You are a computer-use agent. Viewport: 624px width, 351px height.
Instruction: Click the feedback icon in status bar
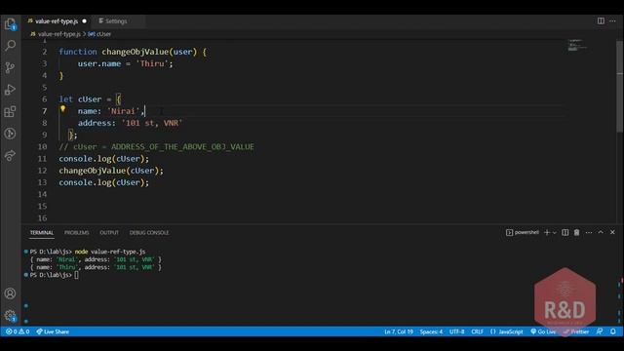point(600,331)
